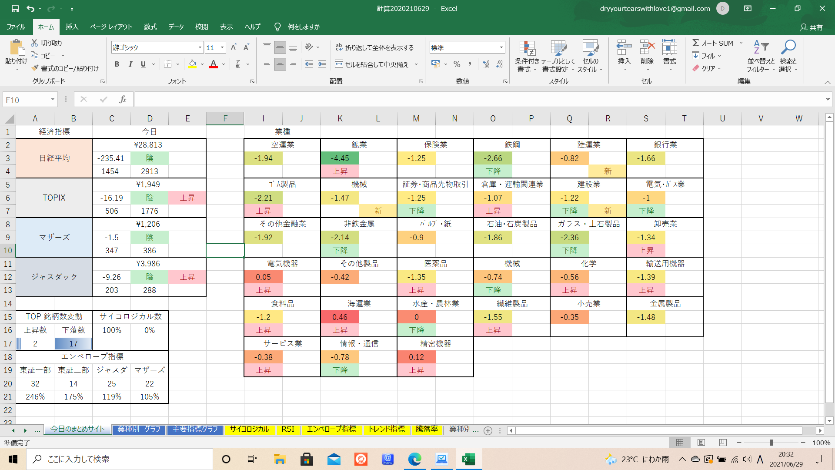Open the Name Box dropdown arrow

coord(53,100)
